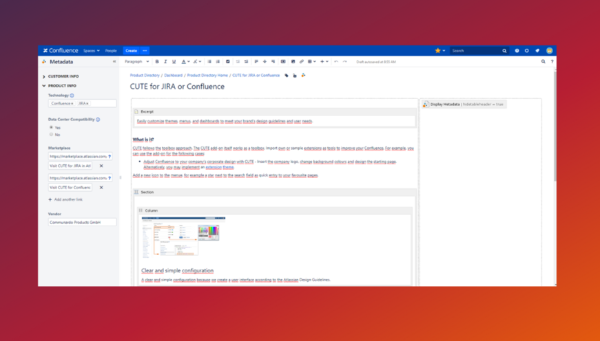The width and height of the screenshot is (600, 341).
Task: Undo the last edit
Action: click(336, 61)
